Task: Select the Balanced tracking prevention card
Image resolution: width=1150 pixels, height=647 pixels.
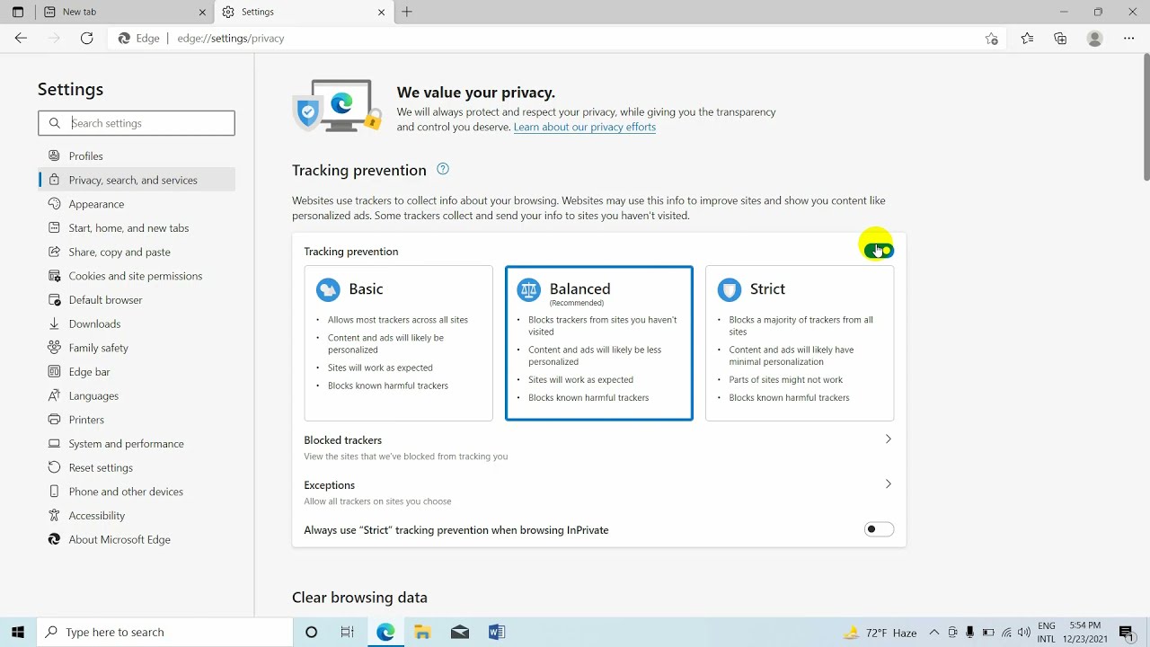Action: 599,343
